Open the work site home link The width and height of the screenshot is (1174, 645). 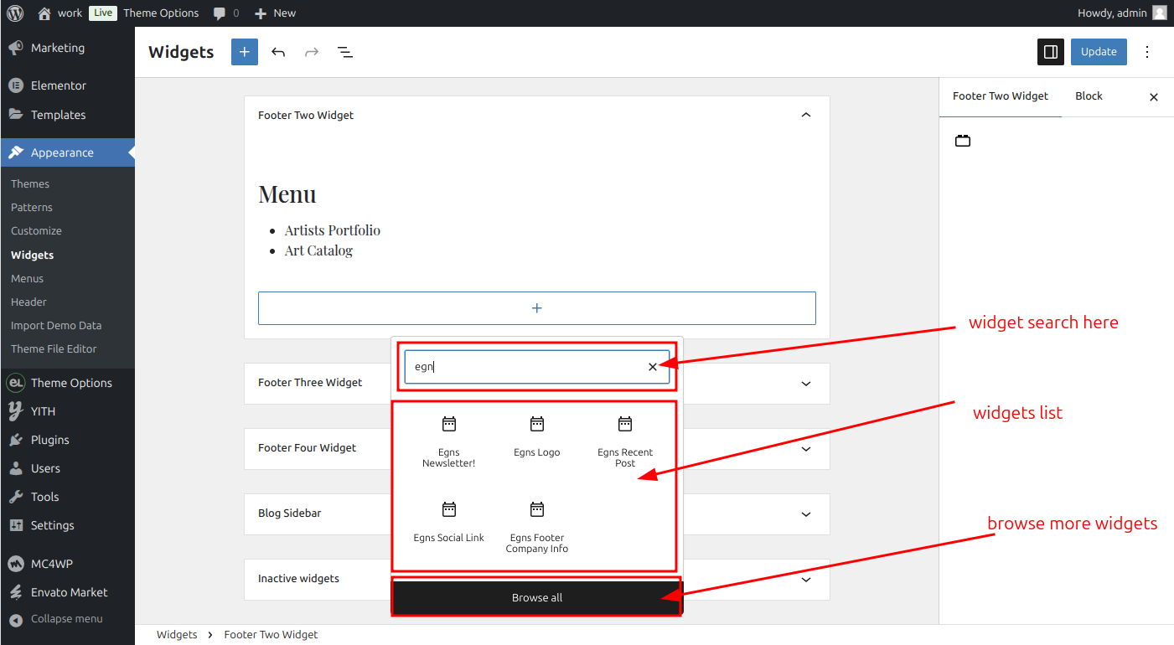point(60,13)
